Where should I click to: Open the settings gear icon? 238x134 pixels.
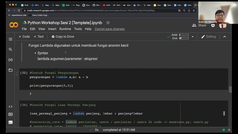click(213, 25)
